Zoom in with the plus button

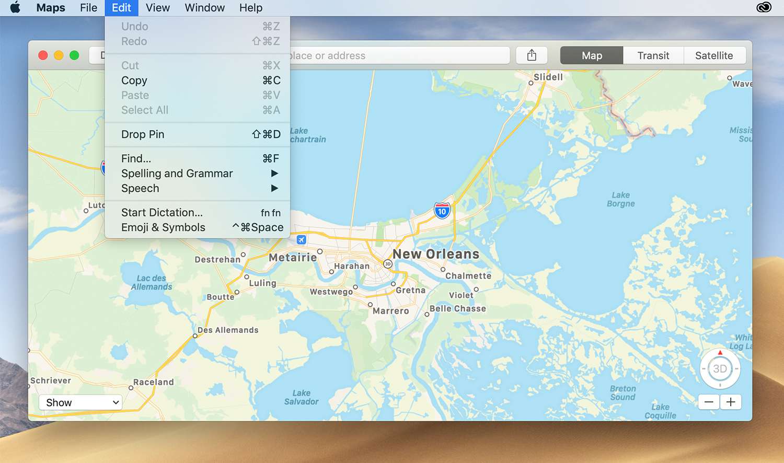[731, 402]
